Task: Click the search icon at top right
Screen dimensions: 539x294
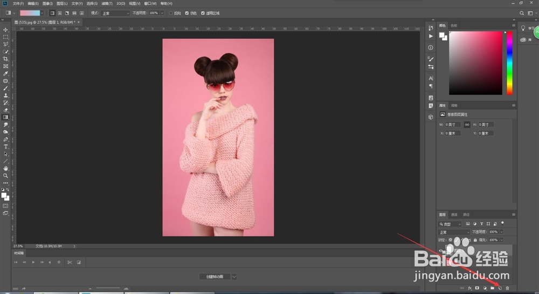Action: [522, 13]
